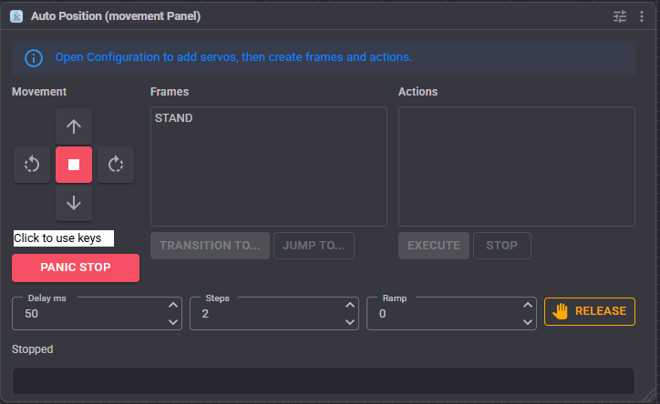Click the JUMP TO... button
660x404 pixels.
click(x=314, y=246)
